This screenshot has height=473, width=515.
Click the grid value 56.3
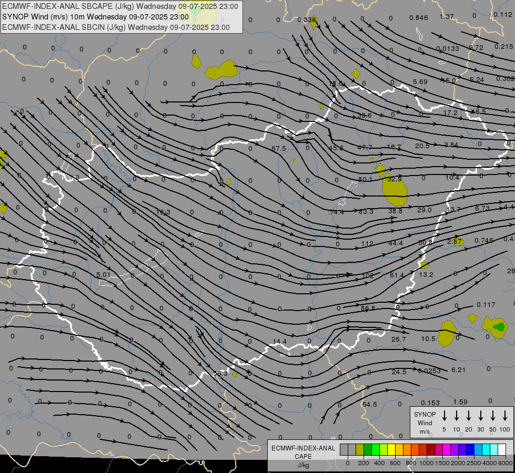point(220,374)
